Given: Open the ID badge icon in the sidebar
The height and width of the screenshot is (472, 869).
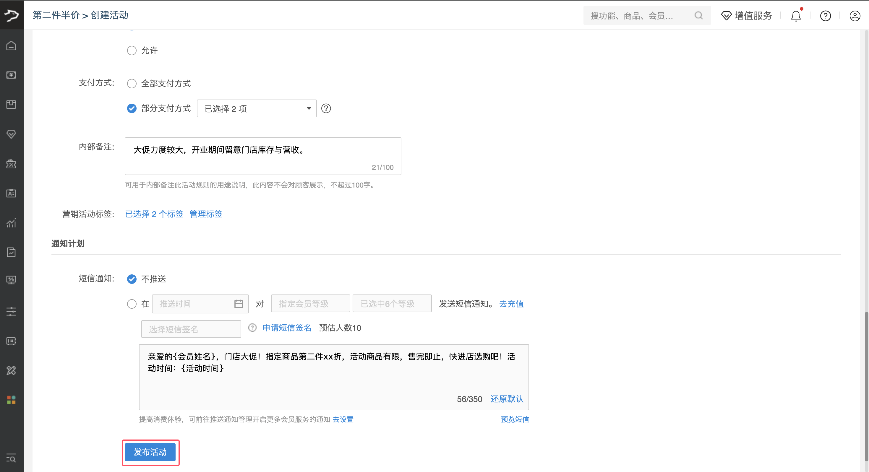Looking at the screenshot, I should 12,193.
